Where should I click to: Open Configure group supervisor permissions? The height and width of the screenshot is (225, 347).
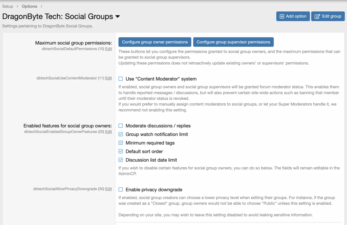(x=233, y=42)
